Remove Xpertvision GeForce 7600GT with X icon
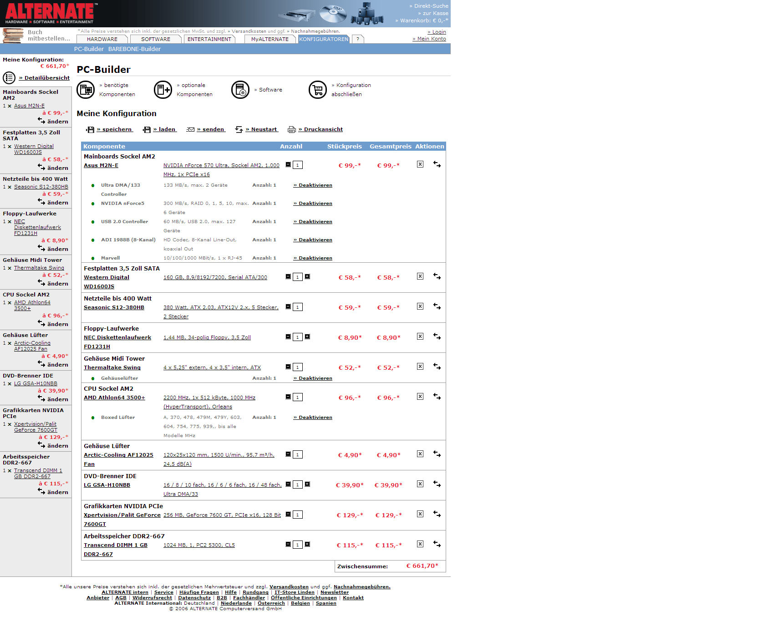This screenshot has width=758, height=617. [x=420, y=514]
